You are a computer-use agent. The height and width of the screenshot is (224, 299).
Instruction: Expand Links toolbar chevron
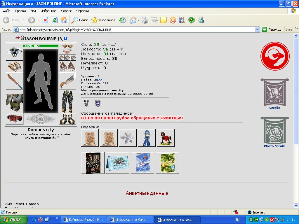[x=297, y=28]
